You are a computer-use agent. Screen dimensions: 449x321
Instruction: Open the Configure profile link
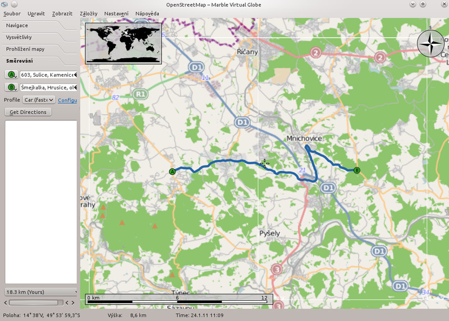pyautogui.click(x=67, y=100)
